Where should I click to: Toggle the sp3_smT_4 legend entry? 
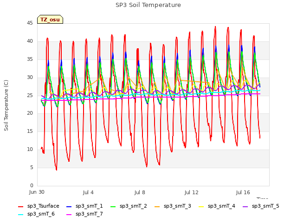click(x=217, y=206)
